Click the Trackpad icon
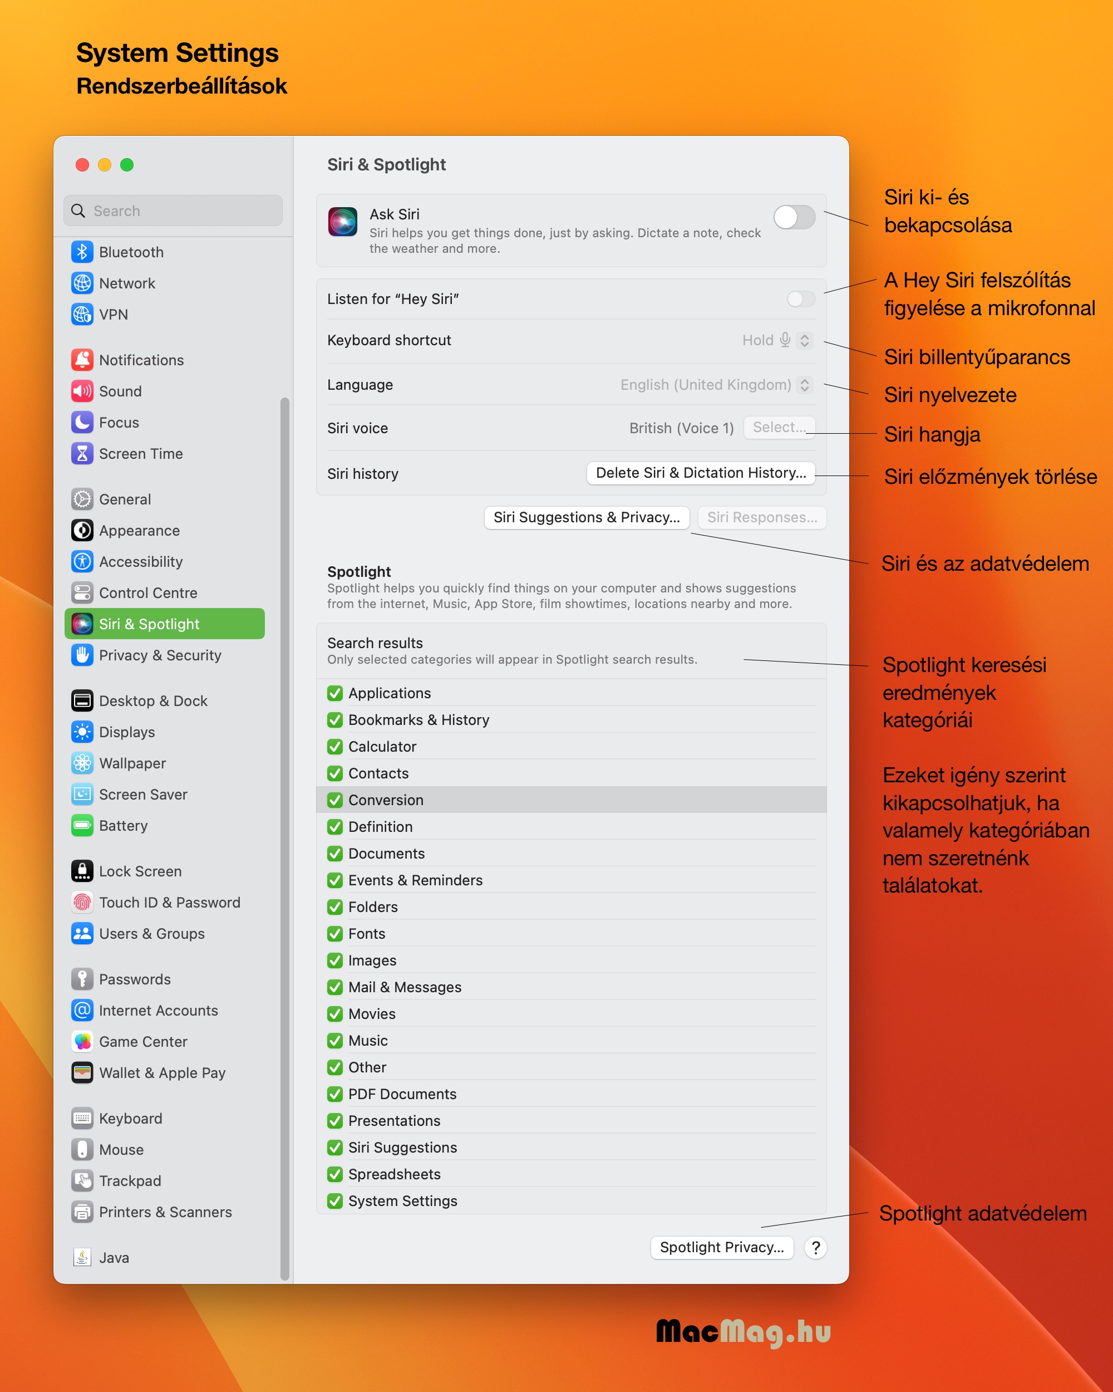1113x1392 pixels. tap(82, 1180)
